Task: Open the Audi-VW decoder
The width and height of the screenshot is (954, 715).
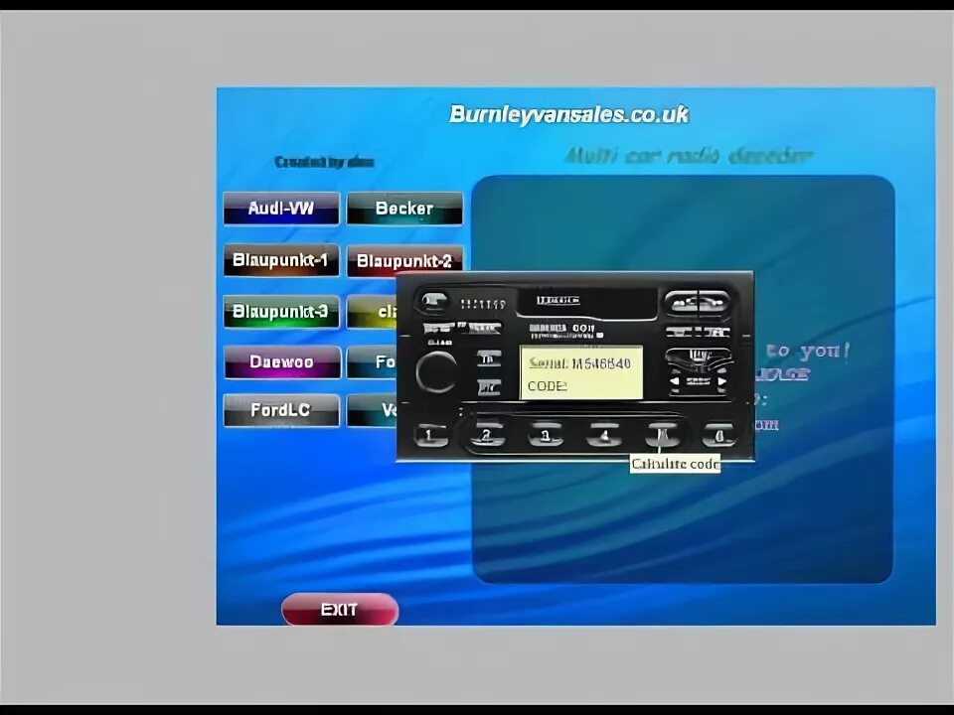Action: [x=281, y=209]
